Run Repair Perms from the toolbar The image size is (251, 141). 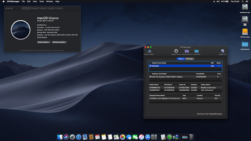pyautogui.click(x=176, y=51)
